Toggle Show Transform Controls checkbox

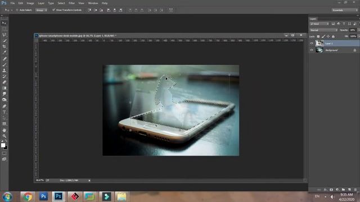pyautogui.click(x=53, y=10)
